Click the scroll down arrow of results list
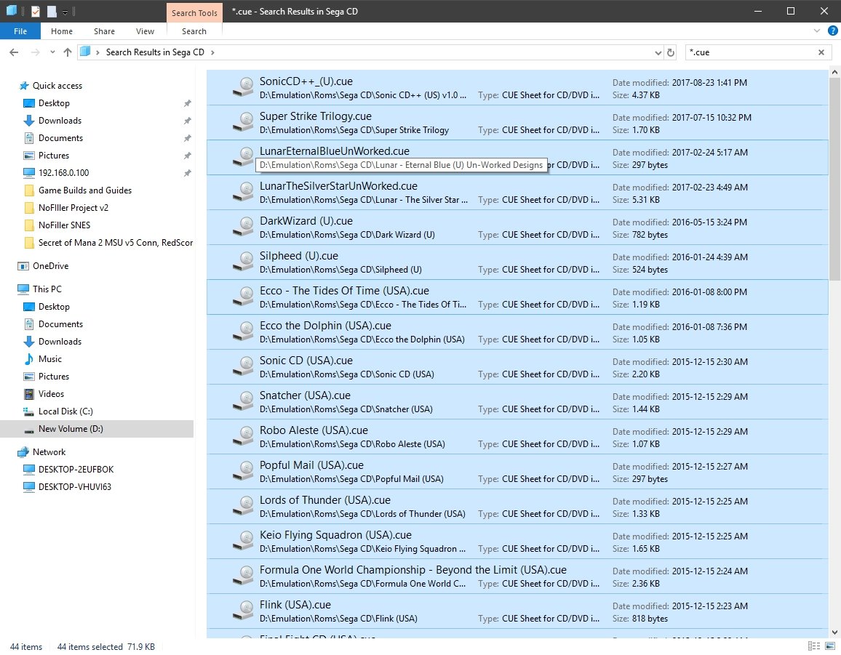 tap(834, 633)
